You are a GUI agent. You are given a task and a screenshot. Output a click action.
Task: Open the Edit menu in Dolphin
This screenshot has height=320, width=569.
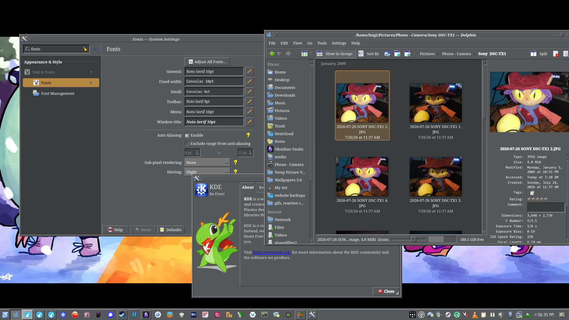pos(284,43)
